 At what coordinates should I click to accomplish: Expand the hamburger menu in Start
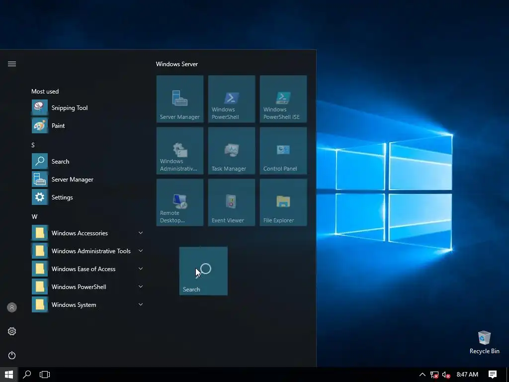pyautogui.click(x=12, y=64)
